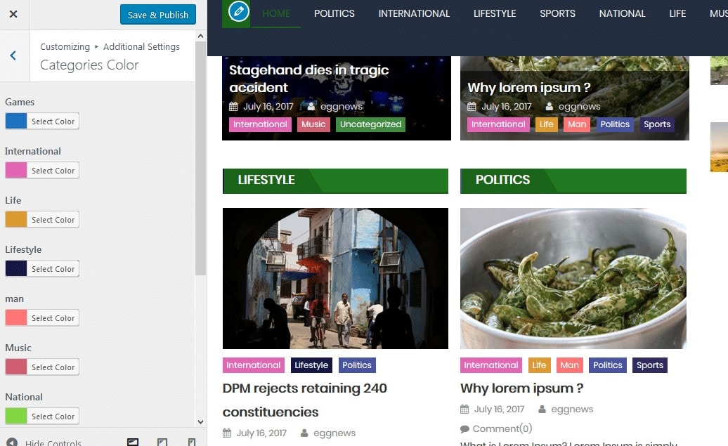
Task: Switch to desktop preview device icon
Action: click(x=133, y=442)
